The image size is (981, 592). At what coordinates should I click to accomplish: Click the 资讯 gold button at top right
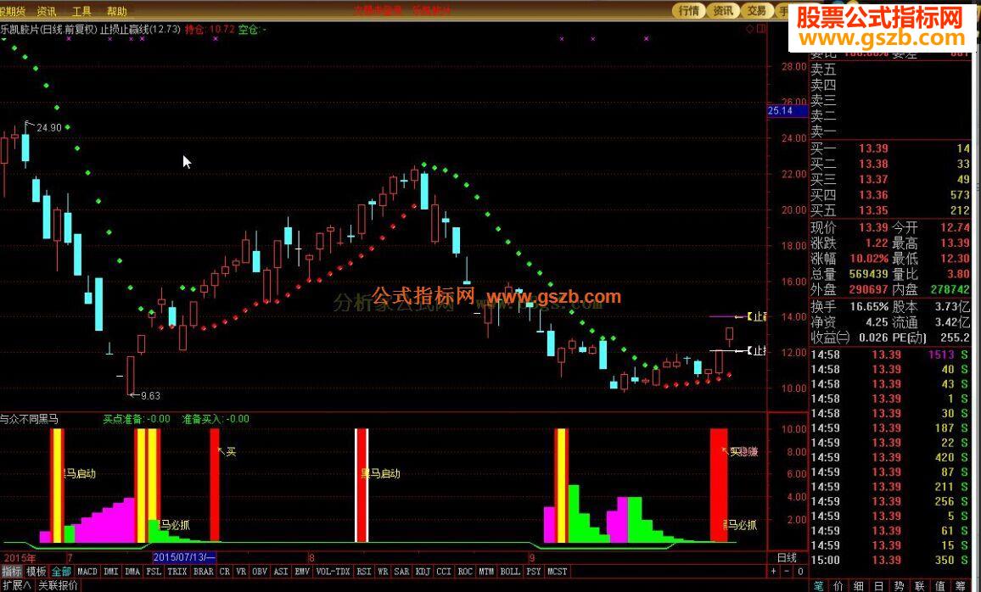(x=723, y=11)
